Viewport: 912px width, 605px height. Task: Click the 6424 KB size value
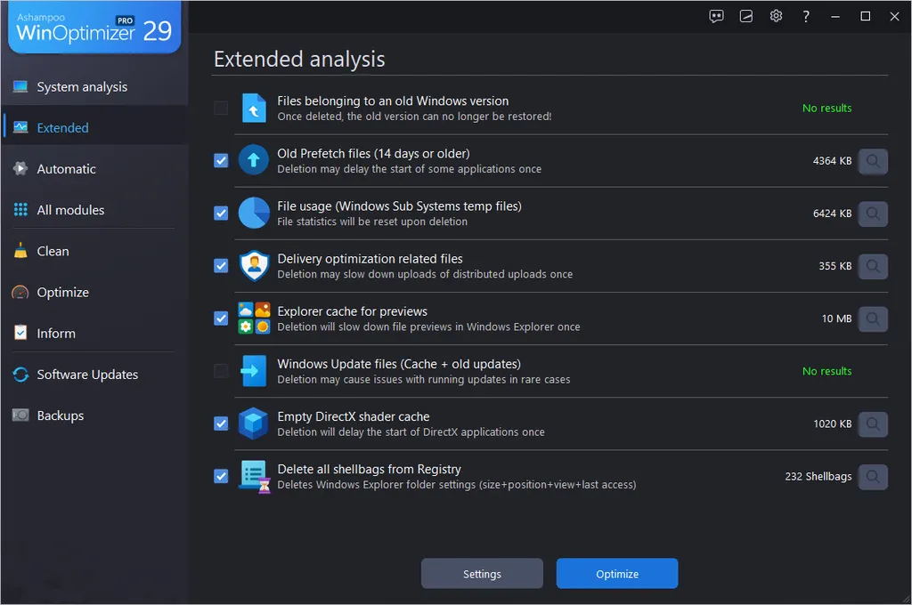832,214
